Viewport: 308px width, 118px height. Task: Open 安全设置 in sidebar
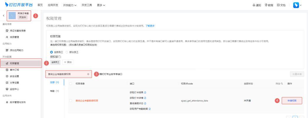click(x=14, y=76)
